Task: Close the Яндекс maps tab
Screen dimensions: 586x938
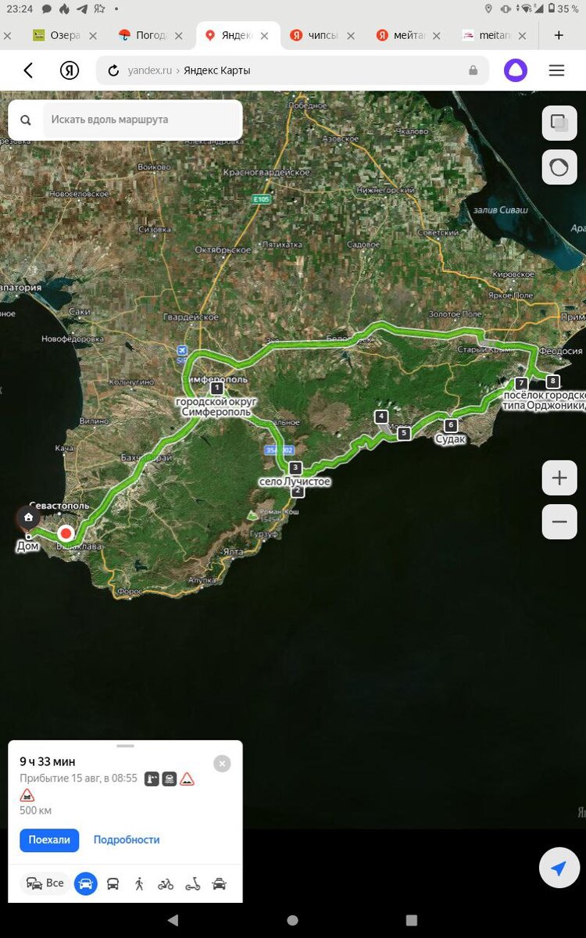Action: (264, 35)
